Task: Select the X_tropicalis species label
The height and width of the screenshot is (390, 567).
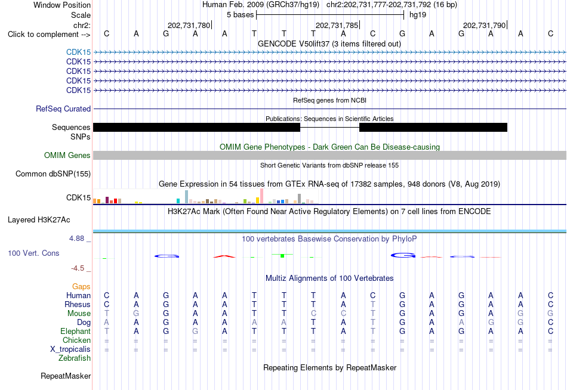Action: [x=70, y=349]
